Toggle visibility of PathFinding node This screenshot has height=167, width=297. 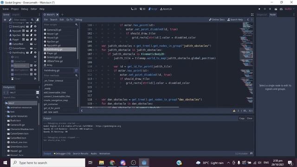pos(35,52)
